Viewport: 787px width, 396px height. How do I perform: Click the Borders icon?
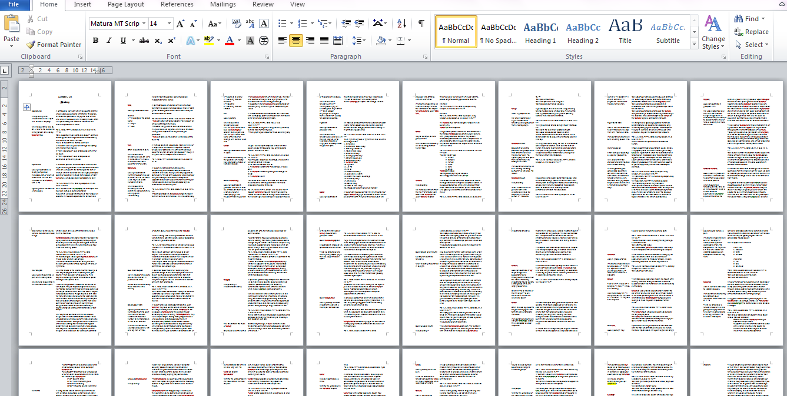[400, 41]
